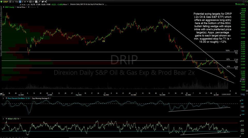
Task: Open the symbol list icon beside DRIP
Action: tap(10, 1)
